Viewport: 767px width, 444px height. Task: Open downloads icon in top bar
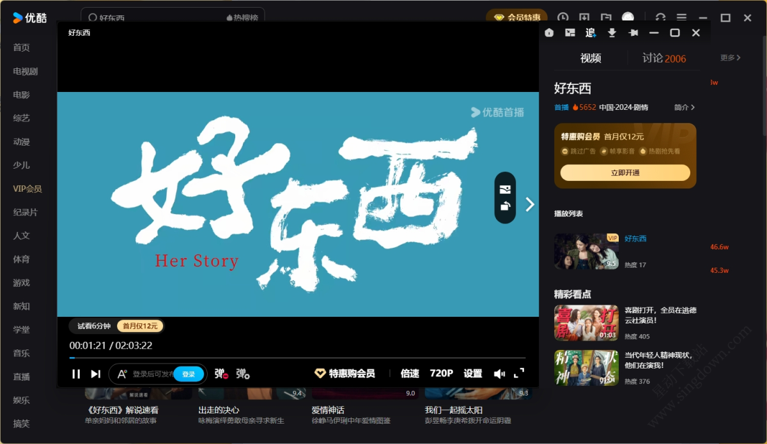[584, 18]
